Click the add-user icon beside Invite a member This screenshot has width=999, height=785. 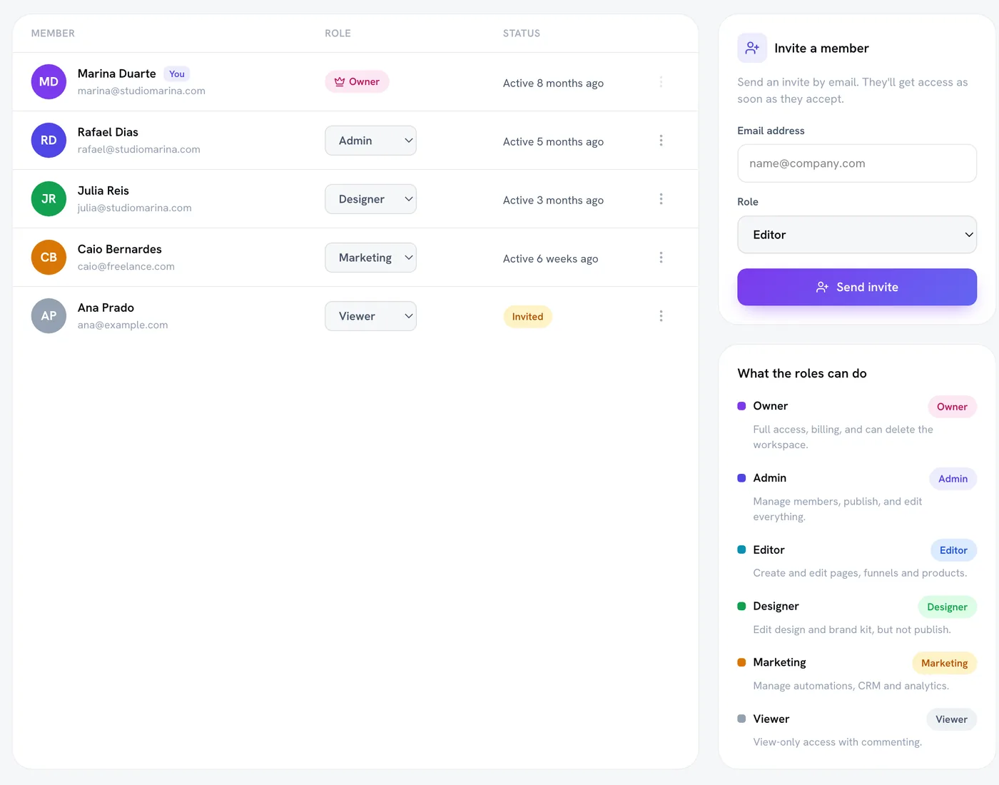coord(752,48)
